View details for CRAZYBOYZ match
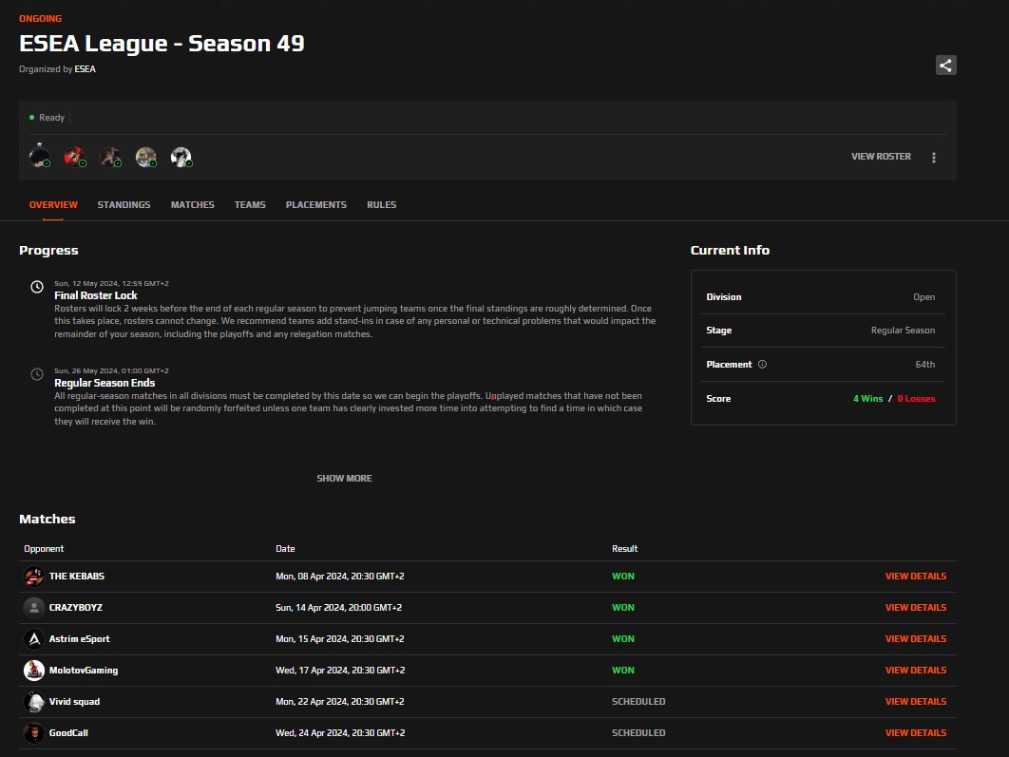 pos(916,608)
